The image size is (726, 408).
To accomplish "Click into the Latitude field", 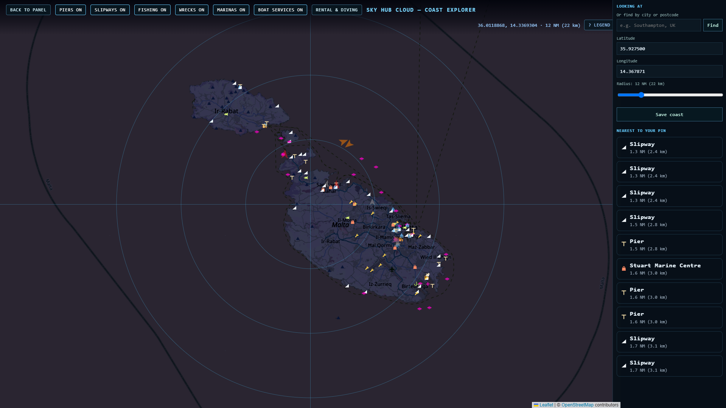I will click(x=669, y=49).
